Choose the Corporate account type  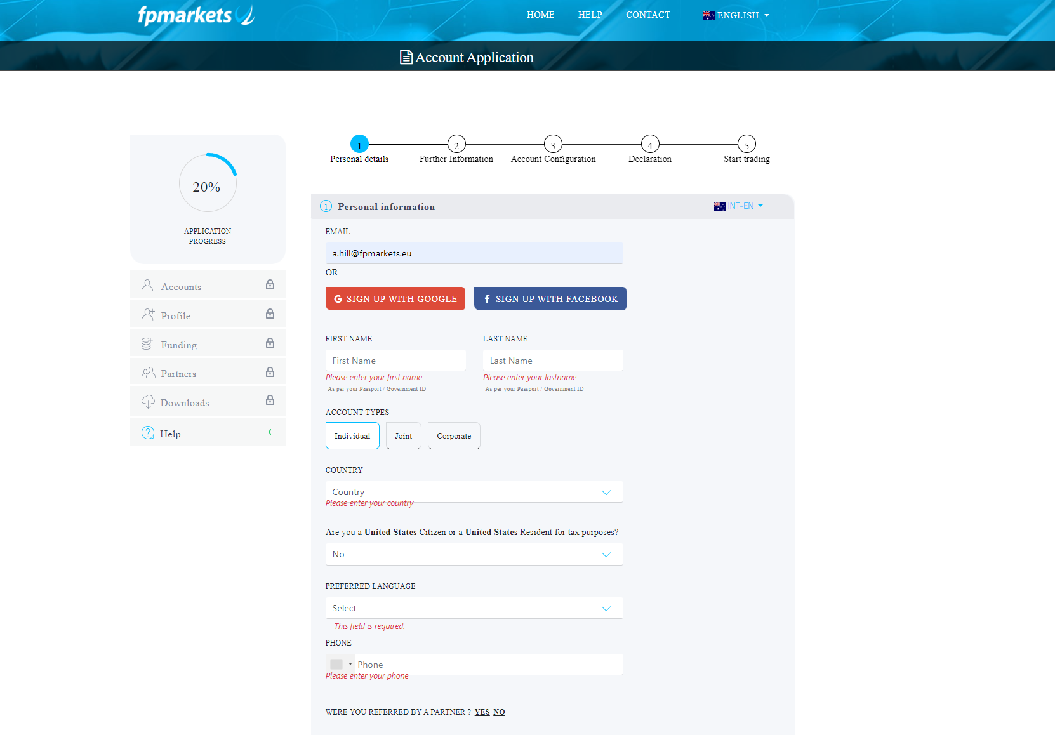click(454, 436)
